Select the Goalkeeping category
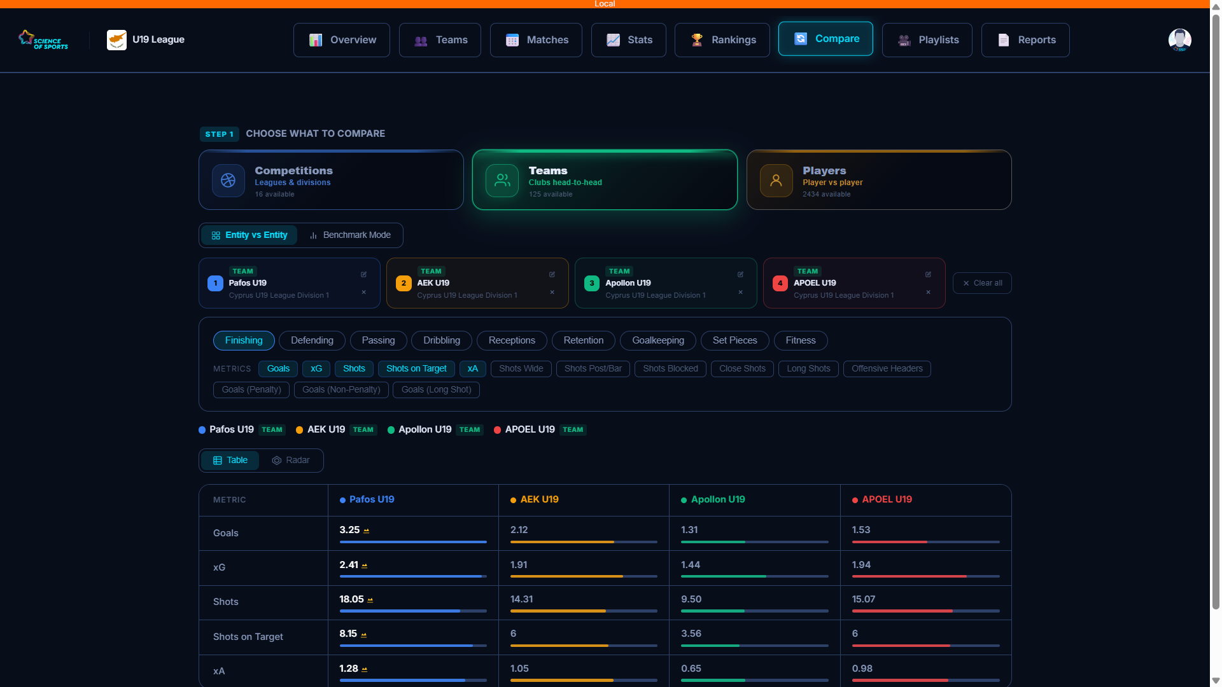 [658, 341]
